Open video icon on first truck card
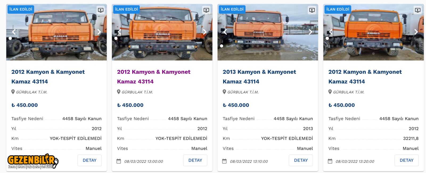The image size is (426, 173). click(x=100, y=10)
